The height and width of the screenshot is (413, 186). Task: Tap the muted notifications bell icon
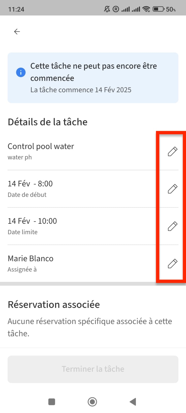(x=107, y=9)
